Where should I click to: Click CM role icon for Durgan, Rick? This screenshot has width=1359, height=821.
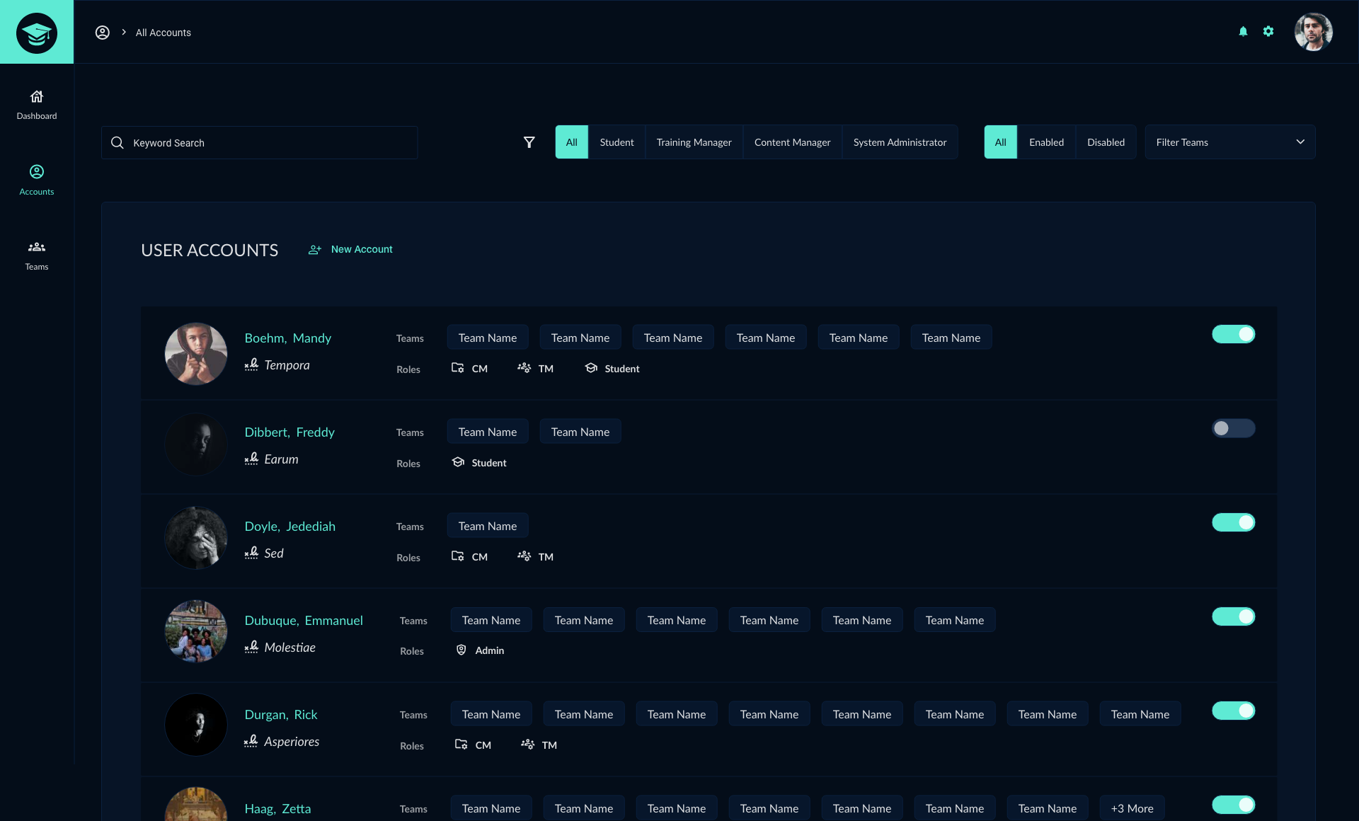tap(461, 745)
